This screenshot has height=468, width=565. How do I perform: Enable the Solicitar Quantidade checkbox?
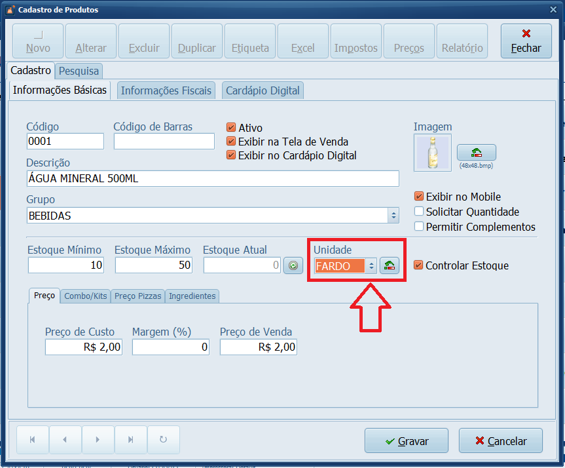419,212
